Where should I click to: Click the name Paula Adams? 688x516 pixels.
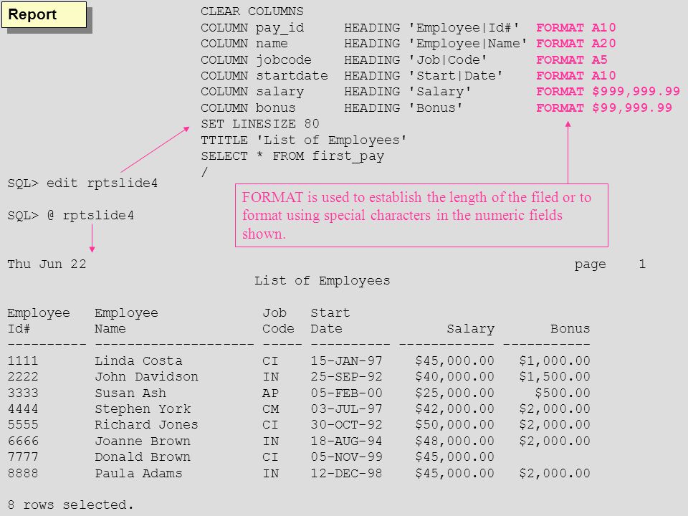click(x=138, y=473)
